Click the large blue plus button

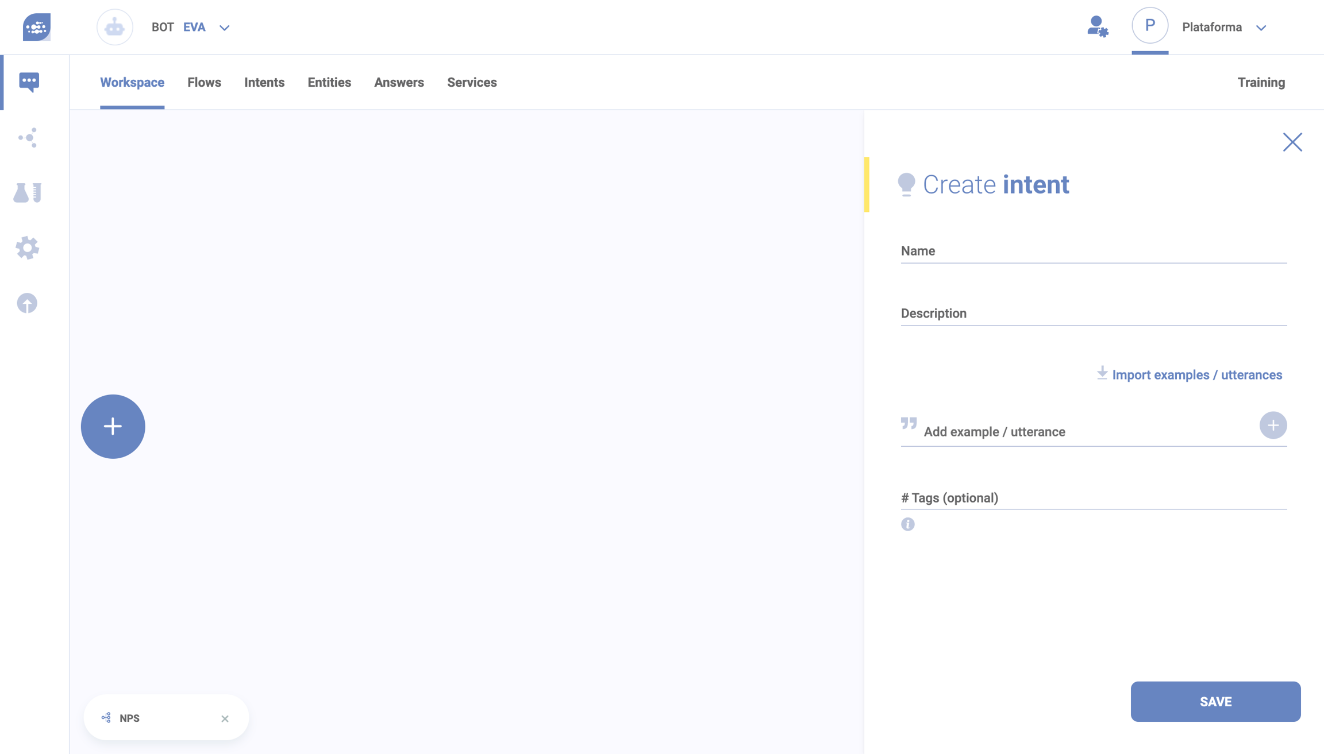coord(113,426)
